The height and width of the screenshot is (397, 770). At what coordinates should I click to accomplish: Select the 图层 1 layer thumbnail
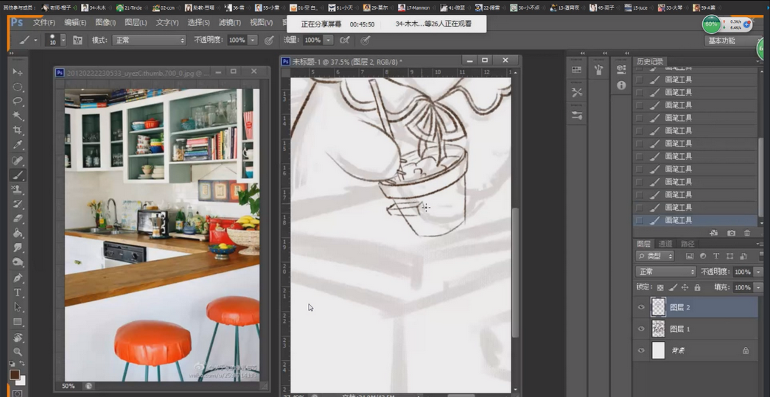pos(658,329)
